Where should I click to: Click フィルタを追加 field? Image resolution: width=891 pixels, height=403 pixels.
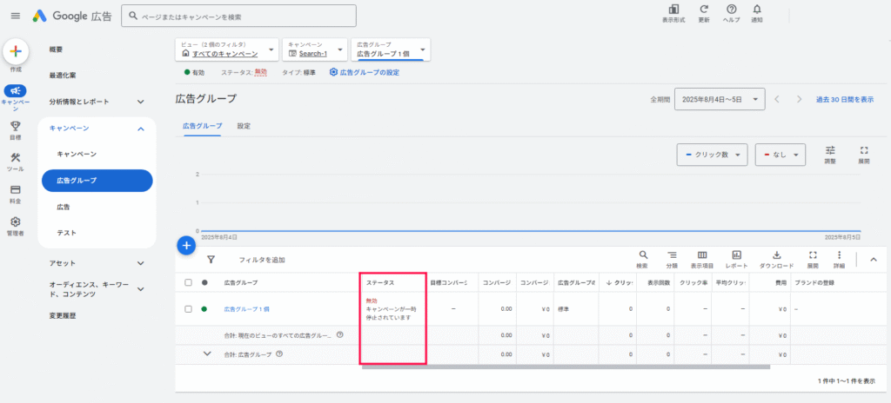(262, 260)
